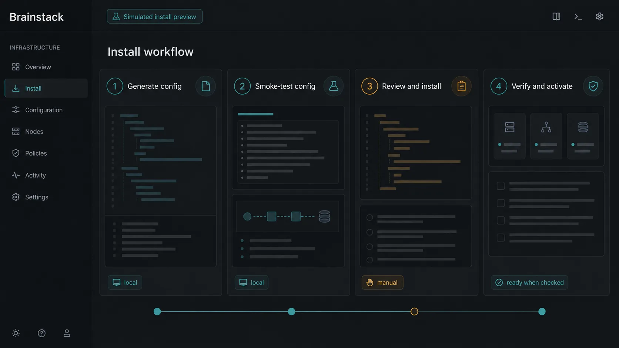This screenshot has height=348, width=619.
Task: Click the Generate config code preview
Action: point(161,161)
